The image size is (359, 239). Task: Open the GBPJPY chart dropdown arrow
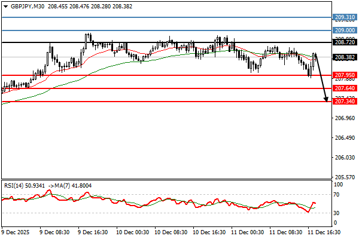tap(5, 5)
